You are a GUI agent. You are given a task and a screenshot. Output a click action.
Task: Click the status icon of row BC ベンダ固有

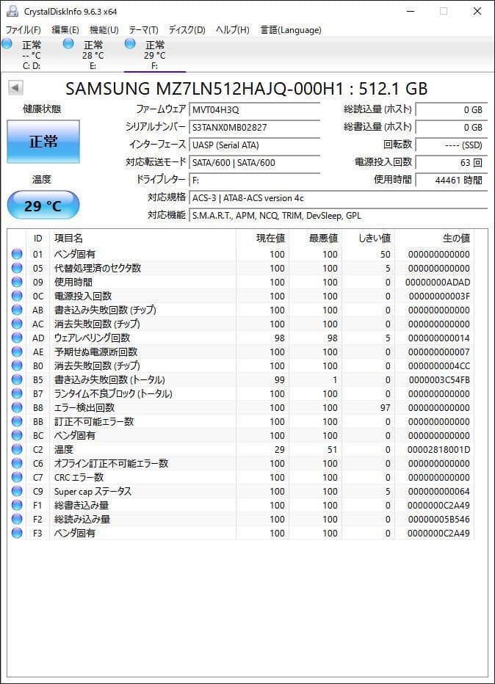[17, 435]
